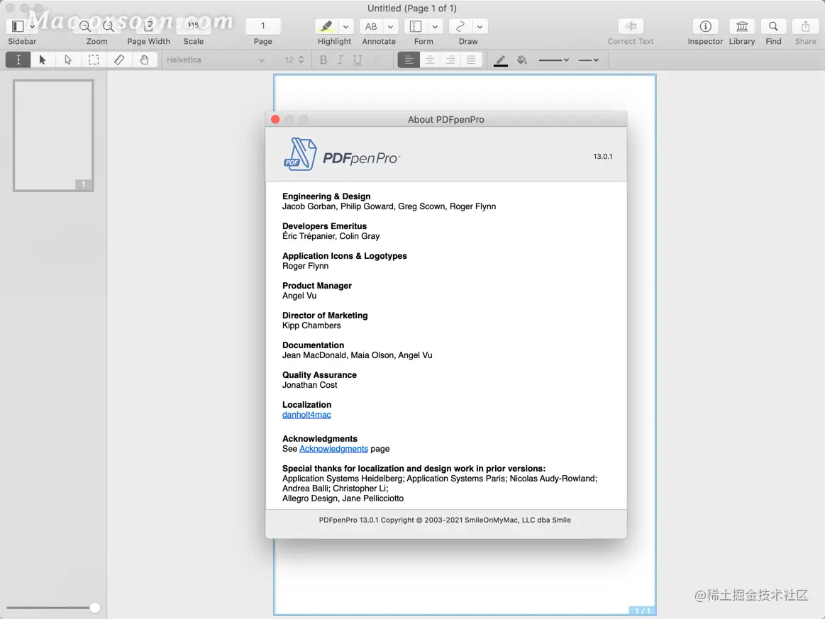
Task: Click the 'Product Manager' heading
Action: 317,286
